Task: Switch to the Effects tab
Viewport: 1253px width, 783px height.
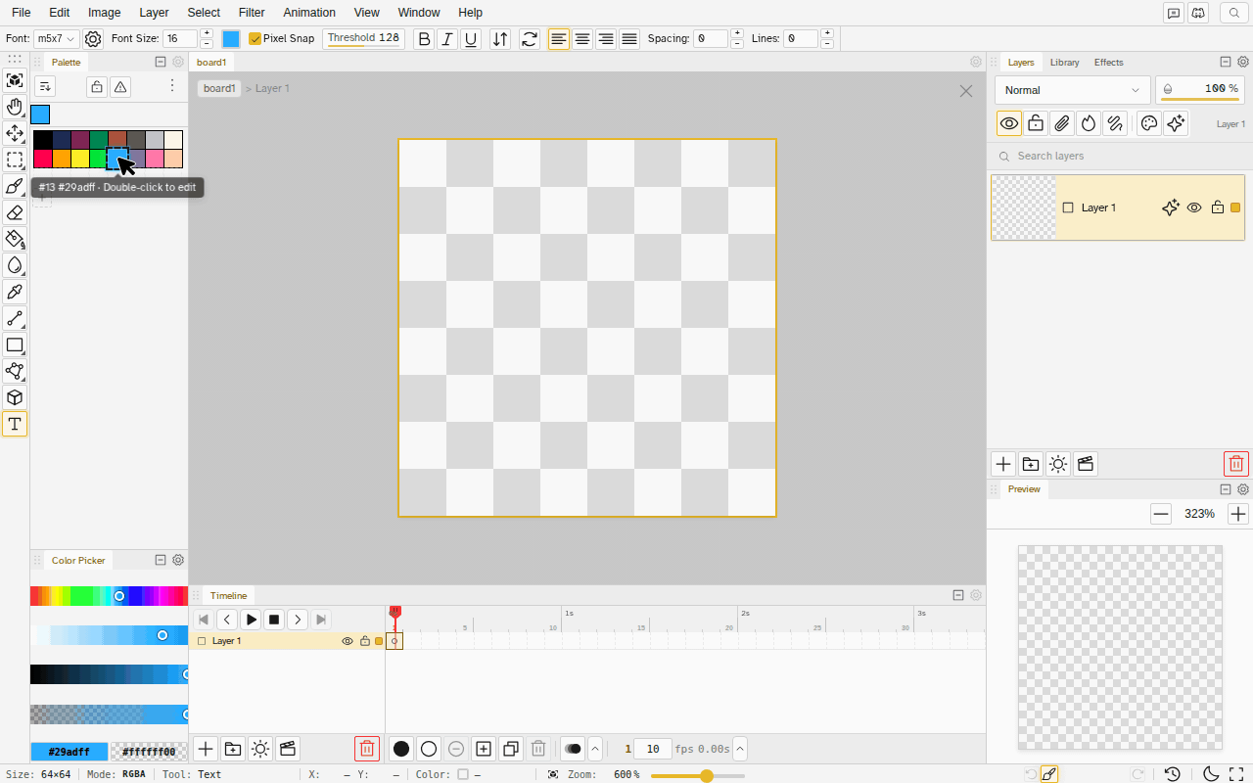Action: [x=1109, y=63]
